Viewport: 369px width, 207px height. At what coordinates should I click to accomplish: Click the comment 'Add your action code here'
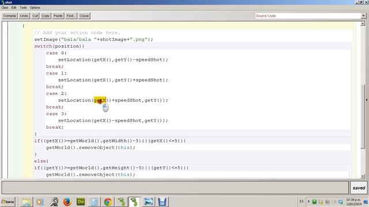[77, 33]
